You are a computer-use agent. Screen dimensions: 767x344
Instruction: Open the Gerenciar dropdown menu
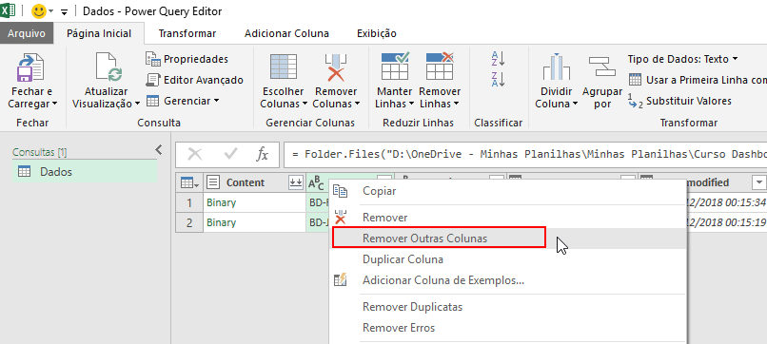click(183, 101)
